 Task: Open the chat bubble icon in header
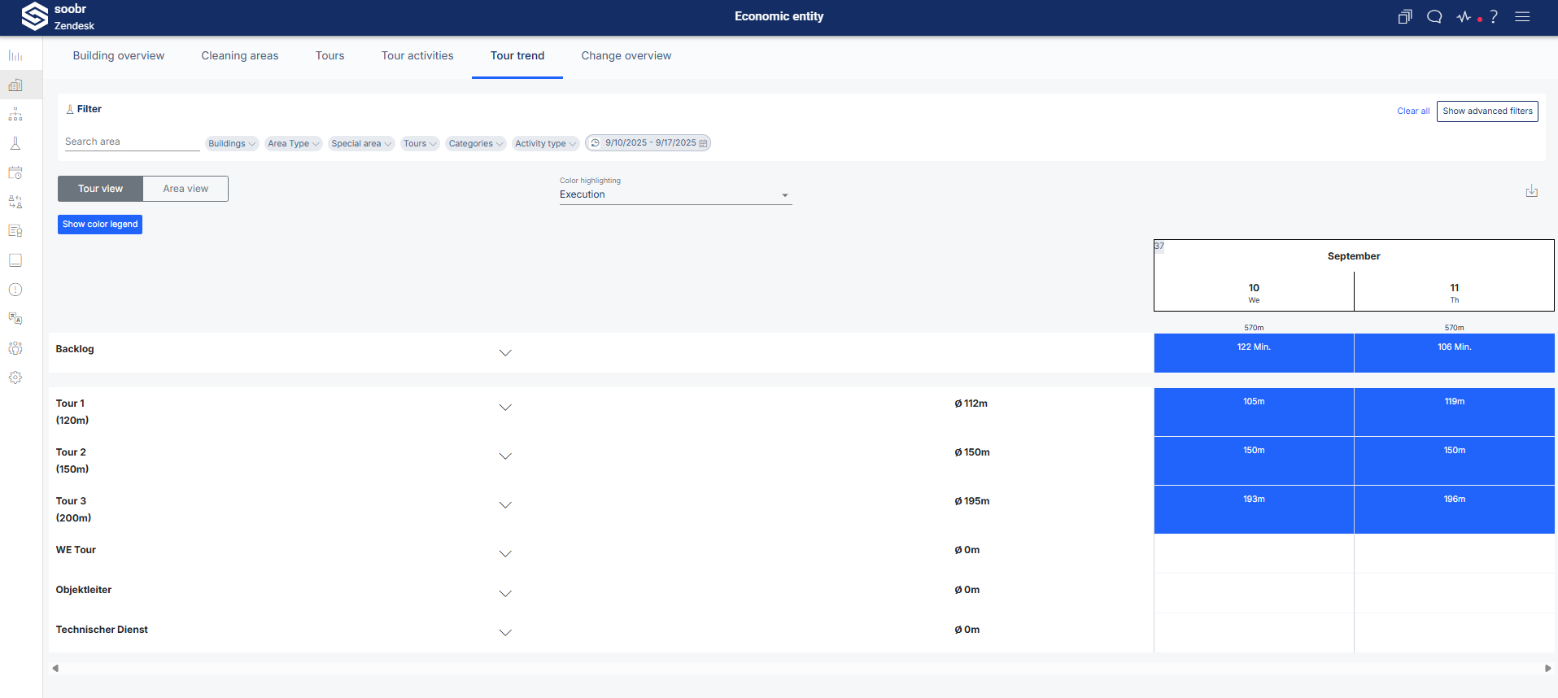coord(1434,16)
